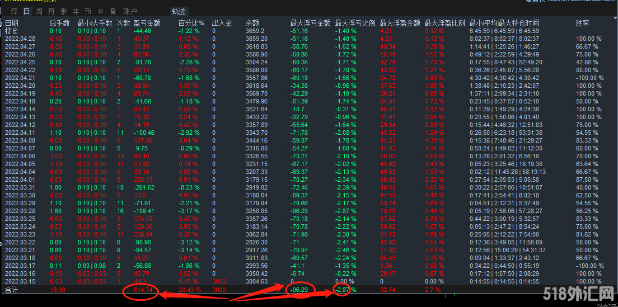Click the 最大浮盈金额 column header

tap(400, 23)
